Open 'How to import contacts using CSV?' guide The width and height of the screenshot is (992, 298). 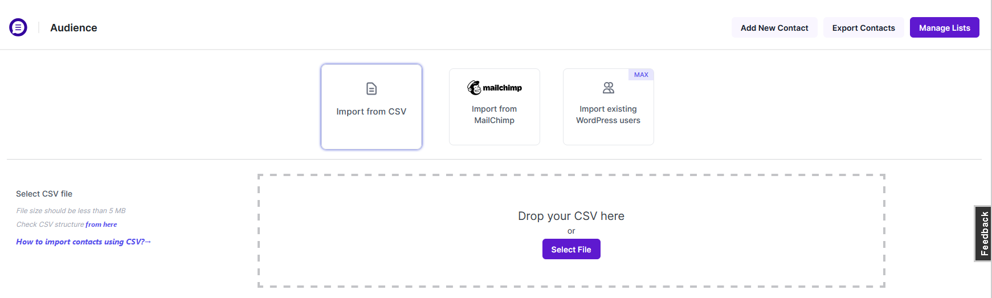[x=80, y=242]
